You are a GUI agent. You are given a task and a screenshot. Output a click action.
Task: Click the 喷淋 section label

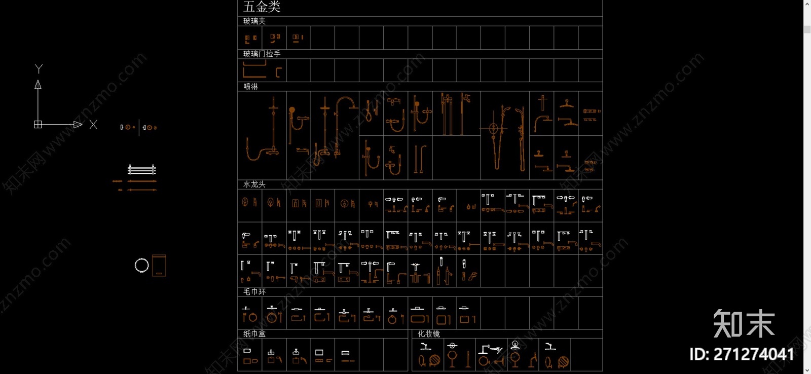(250, 87)
